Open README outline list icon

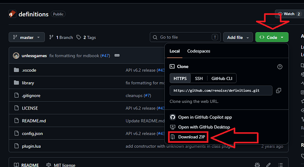(280, 165)
